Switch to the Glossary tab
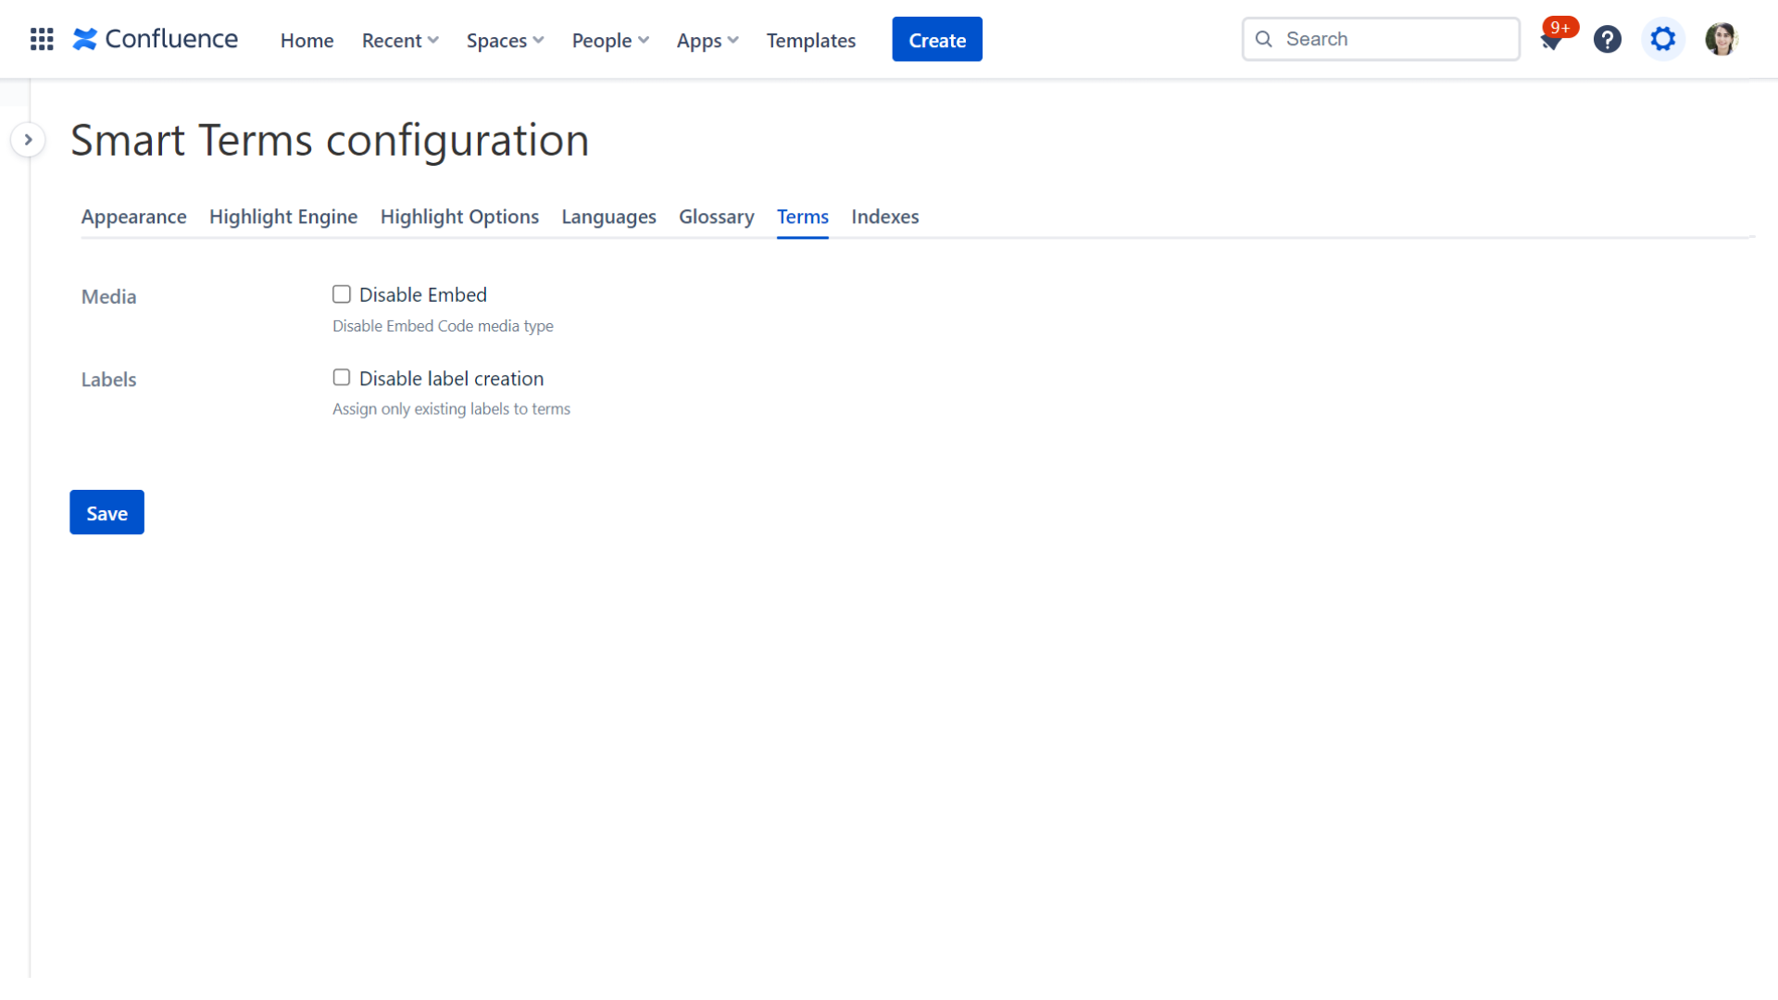The width and height of the screenshot is (1778, 1000). click(x=716, y=217)
